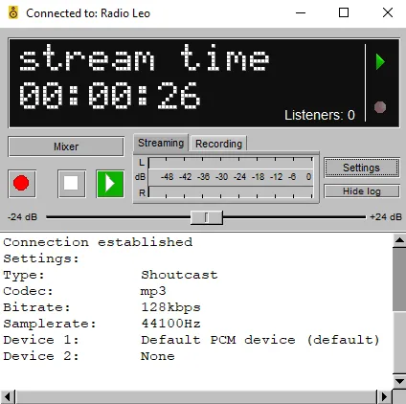This screenshot has width=406, height=404.
Task: Click the butt speaker icon in the title bar
Action: [x=13, y=13]
